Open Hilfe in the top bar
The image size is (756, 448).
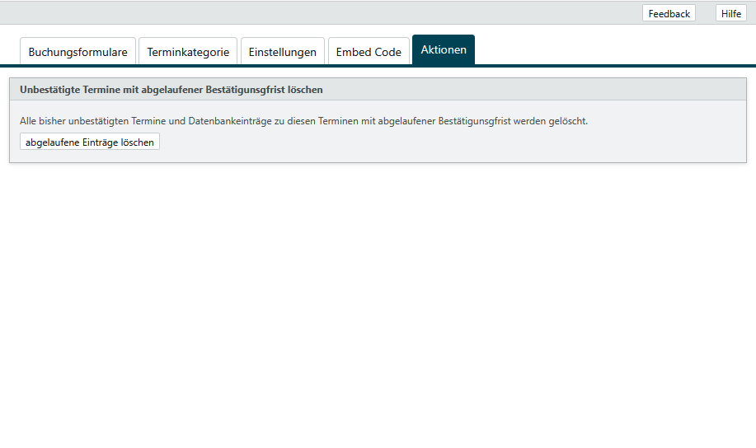pyautogui.click(x=730, y=13)
